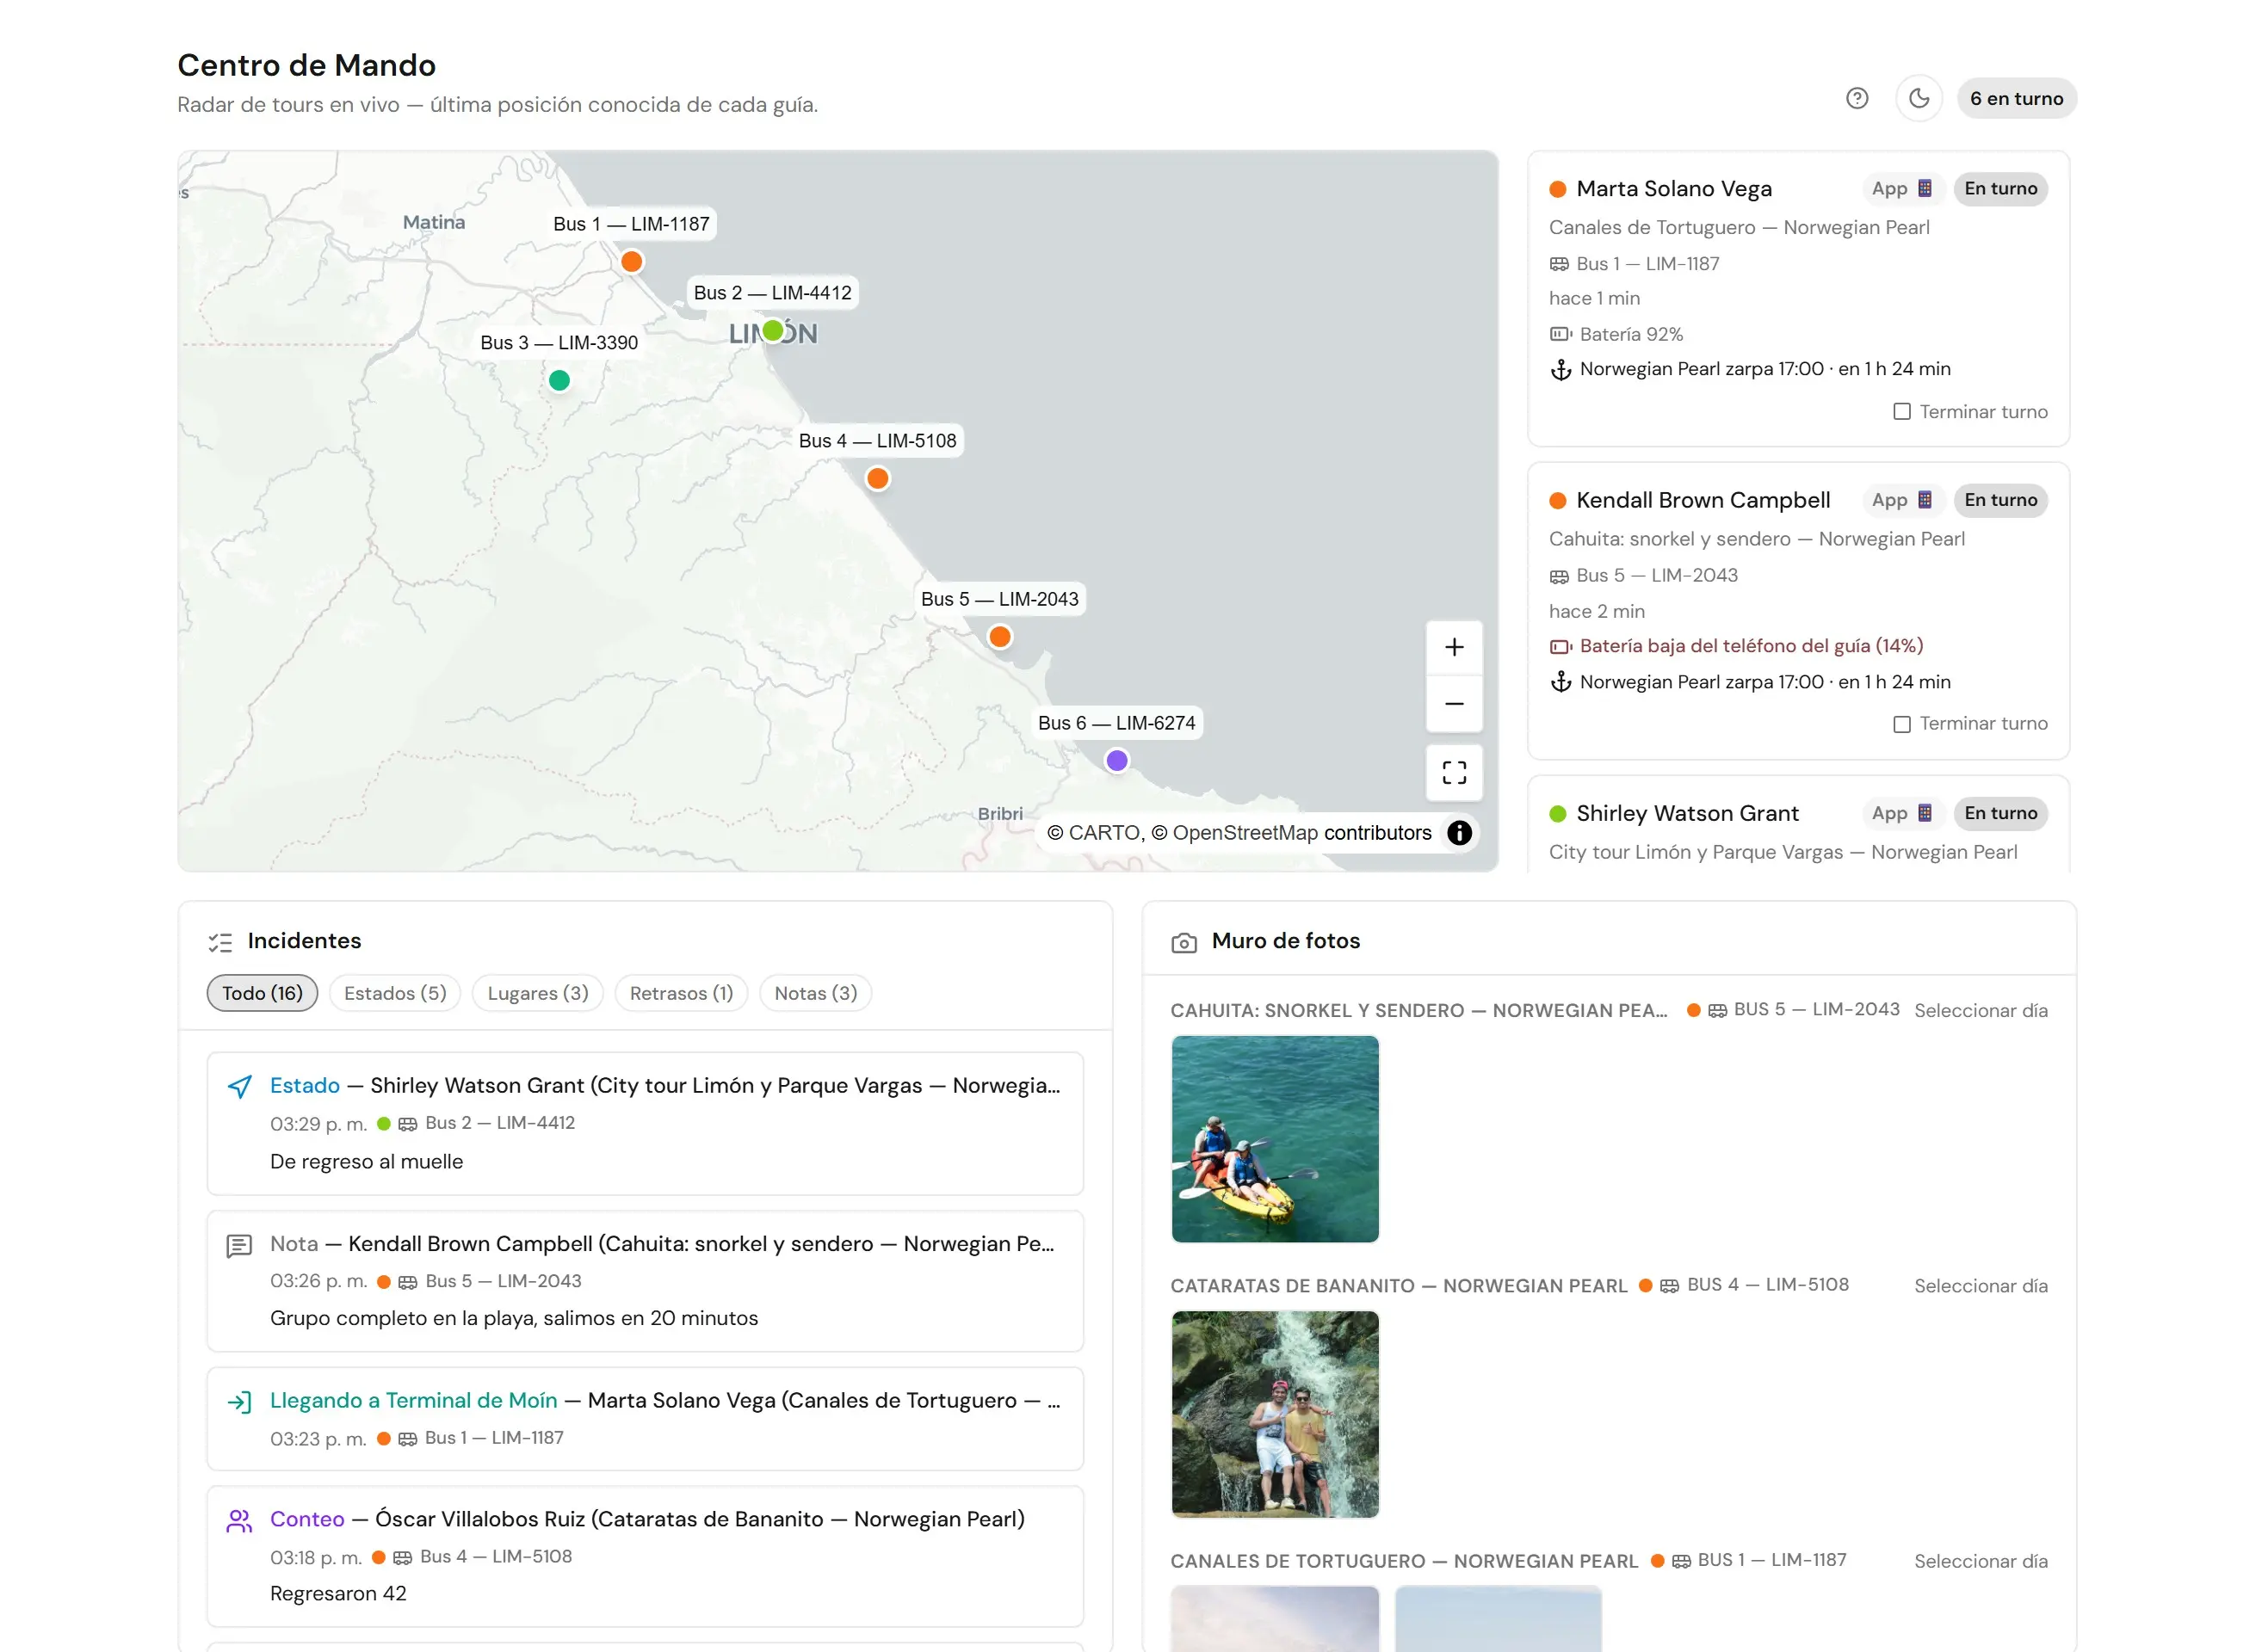Click the '6 en turno' badge
The width and height of the screenshot is (2262, 1652).
(2016, 98)
